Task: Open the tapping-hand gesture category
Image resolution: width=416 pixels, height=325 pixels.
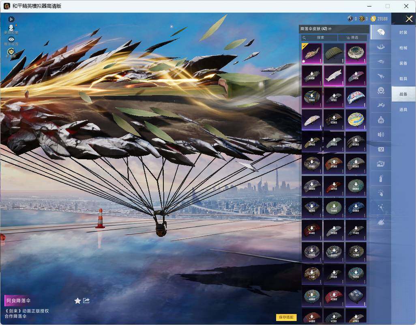Action: pos(381,193)
